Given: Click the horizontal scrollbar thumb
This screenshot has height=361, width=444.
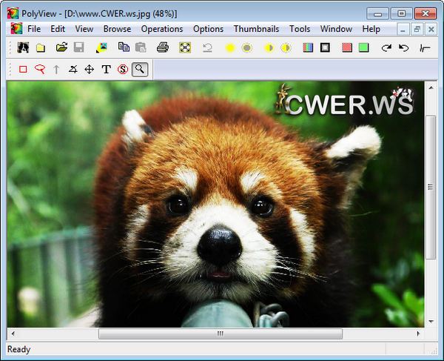Looking at the screenshot, I should (221, 334).
